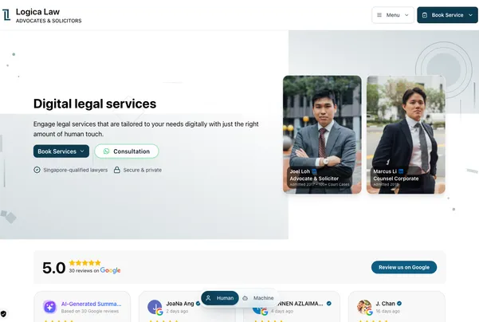The height and width of the screenshot is (322, 479).
Task: Click the hamburger icon in Menu button
Action: [379, 15]
